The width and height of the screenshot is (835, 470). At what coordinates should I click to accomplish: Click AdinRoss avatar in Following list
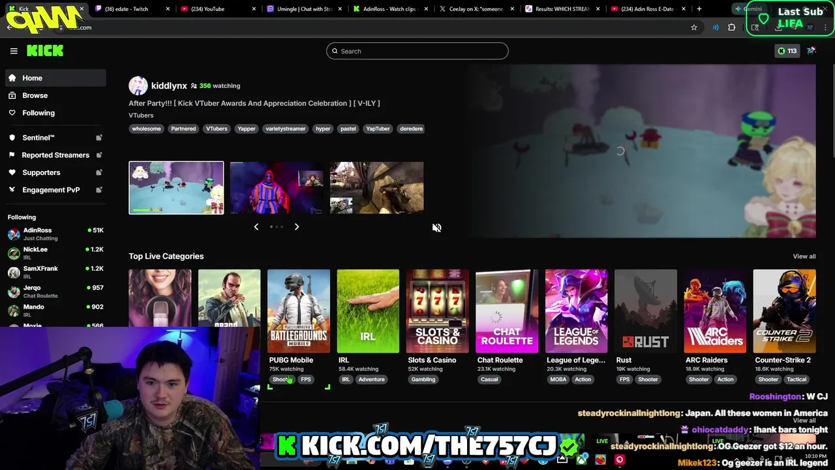[14, 234]
